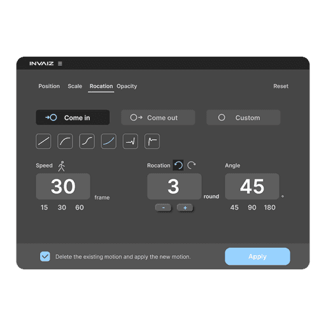326x326 pixels.
Task: Switch to the Position tab
Action: click(x=49, y=86)
